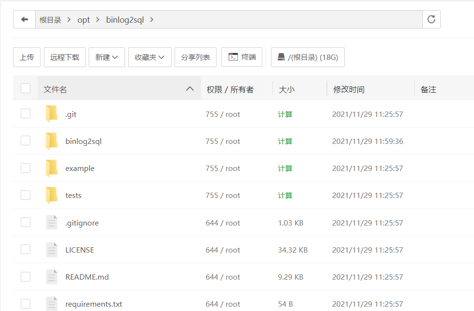Viewport: 474px width, 311px height.
Task: Click the 备注 column header
Action: pos(428,90)
